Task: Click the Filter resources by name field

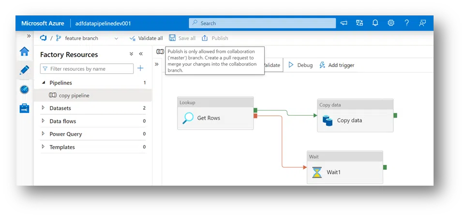Action: [x=90, y=69]
